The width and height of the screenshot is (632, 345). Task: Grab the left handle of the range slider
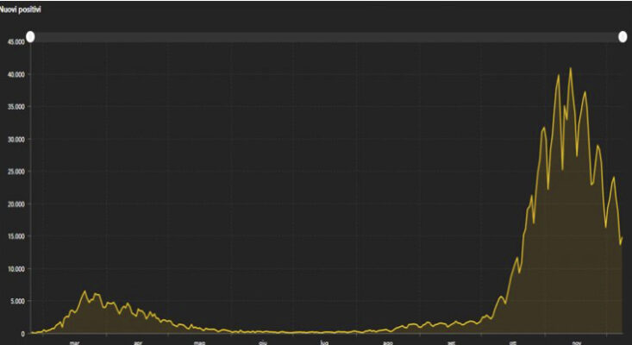(30, 36)
